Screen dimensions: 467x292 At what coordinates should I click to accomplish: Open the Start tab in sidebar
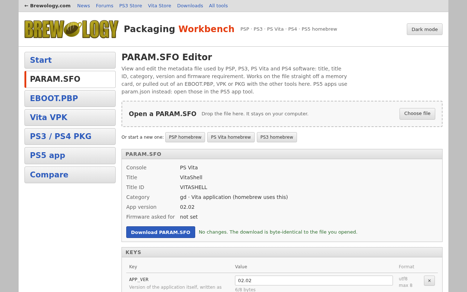pyautogui.click(x=70, y=60)
